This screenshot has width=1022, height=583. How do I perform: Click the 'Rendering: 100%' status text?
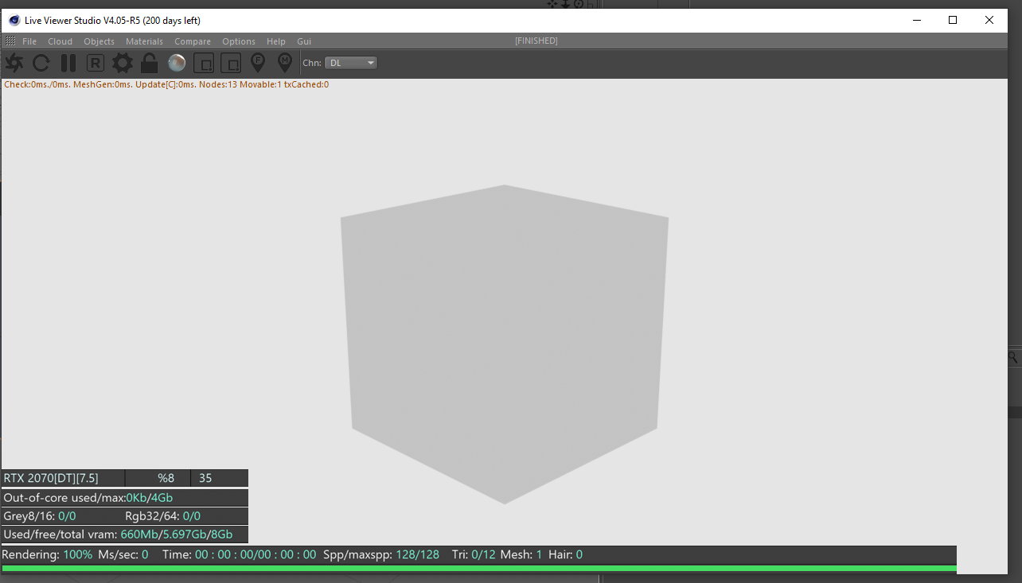click(x=47, y=554)
